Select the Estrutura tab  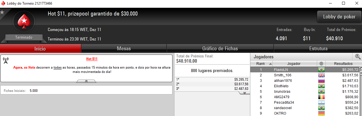point(318,49)
